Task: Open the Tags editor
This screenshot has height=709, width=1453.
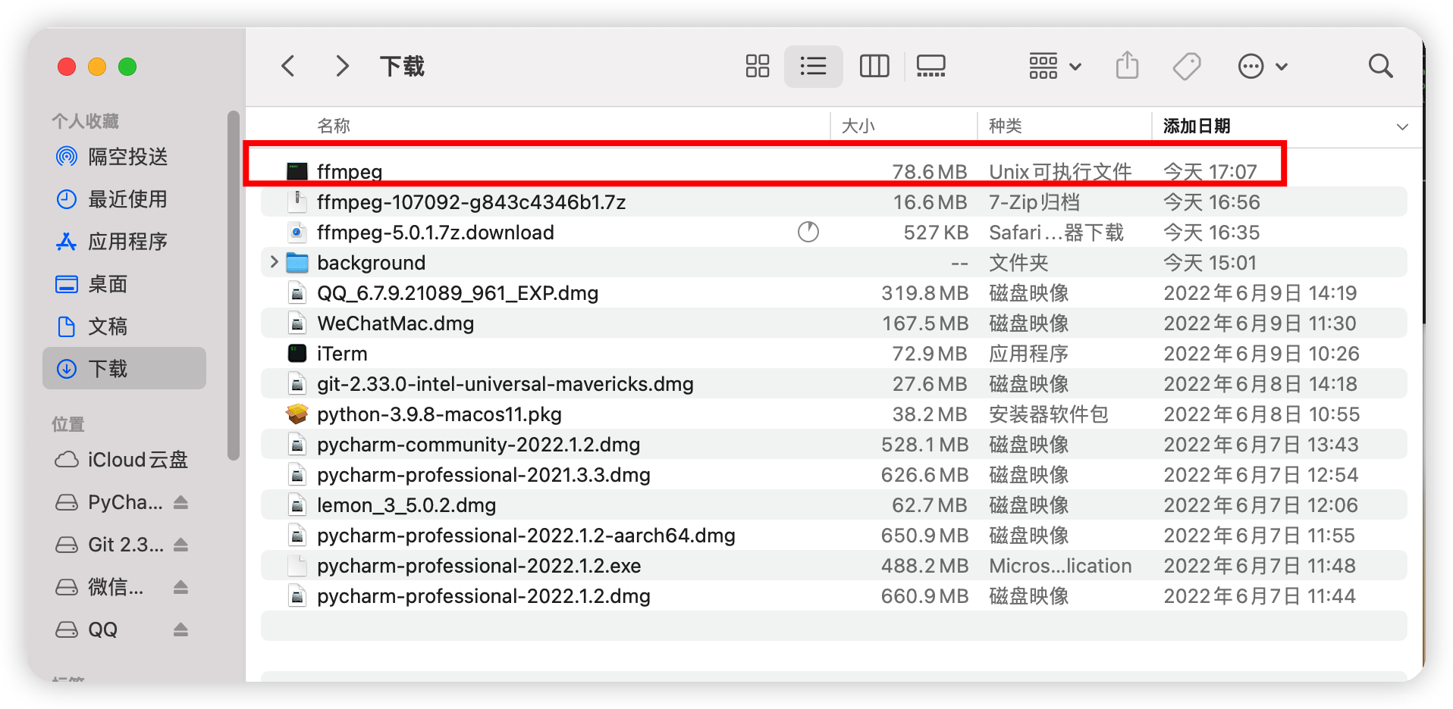Action: click(1186, 66)
